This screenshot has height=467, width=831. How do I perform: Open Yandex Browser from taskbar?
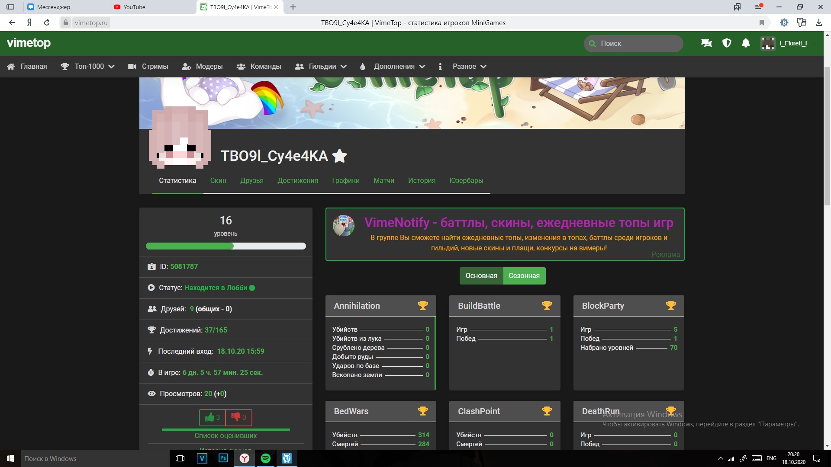click(x=245, y=458)
